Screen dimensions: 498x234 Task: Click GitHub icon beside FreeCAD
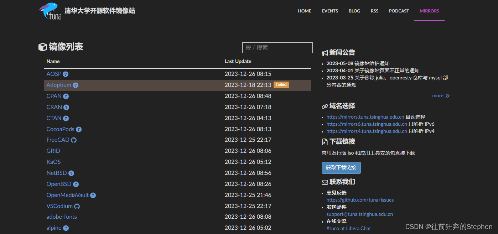[x=74, y=140]
